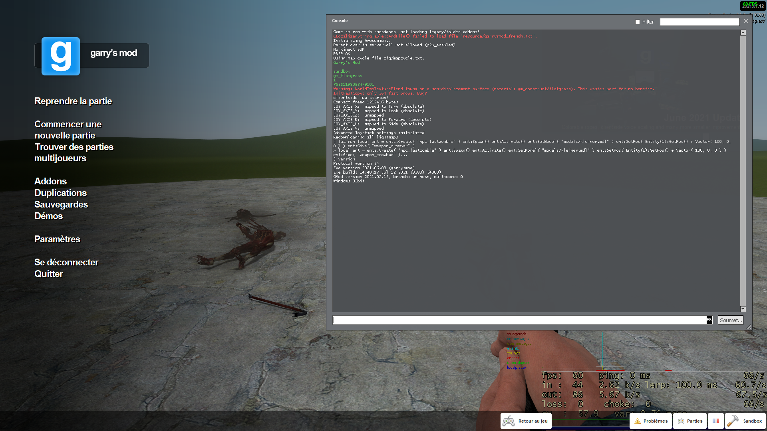Screen dimensions: 767x431
Task: Click the 'Redownloading all lightmaps' console line
Action: [x=366, y=137]
